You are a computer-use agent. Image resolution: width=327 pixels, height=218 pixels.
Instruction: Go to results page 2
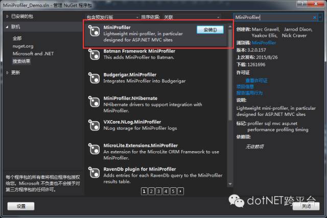[x=151, y=191]
